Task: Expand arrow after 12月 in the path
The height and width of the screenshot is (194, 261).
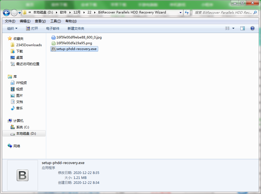Action: tap(84, 12)
